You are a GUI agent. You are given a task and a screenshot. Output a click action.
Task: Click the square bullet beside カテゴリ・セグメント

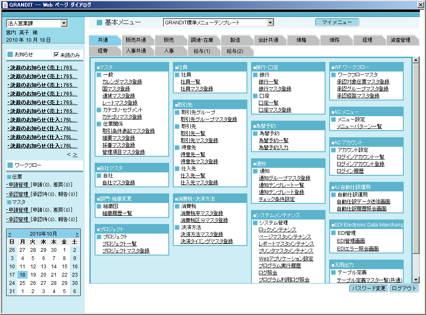click(x=99, y=110)
